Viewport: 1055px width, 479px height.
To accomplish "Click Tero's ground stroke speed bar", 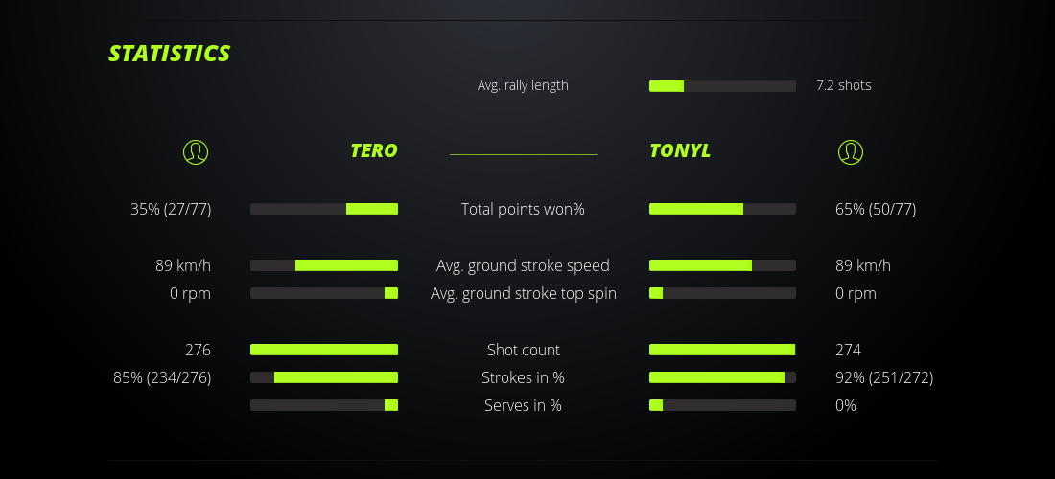I will click(x=324, y=265).
